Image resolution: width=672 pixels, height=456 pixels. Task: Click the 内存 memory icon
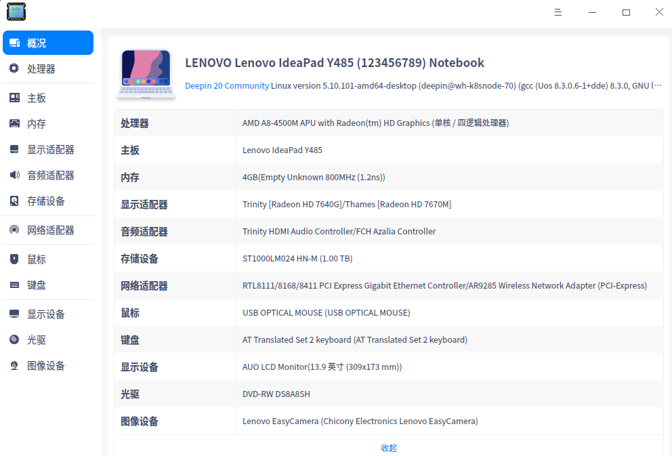[15, 123]
